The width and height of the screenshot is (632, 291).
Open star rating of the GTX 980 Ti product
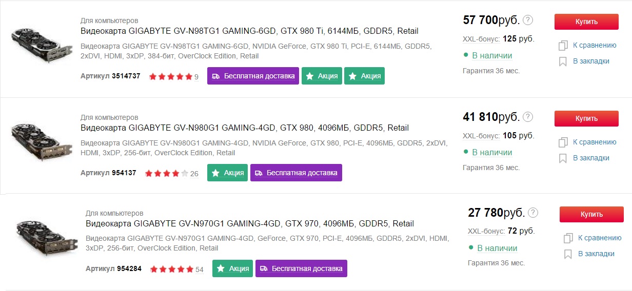click(170, 77)
